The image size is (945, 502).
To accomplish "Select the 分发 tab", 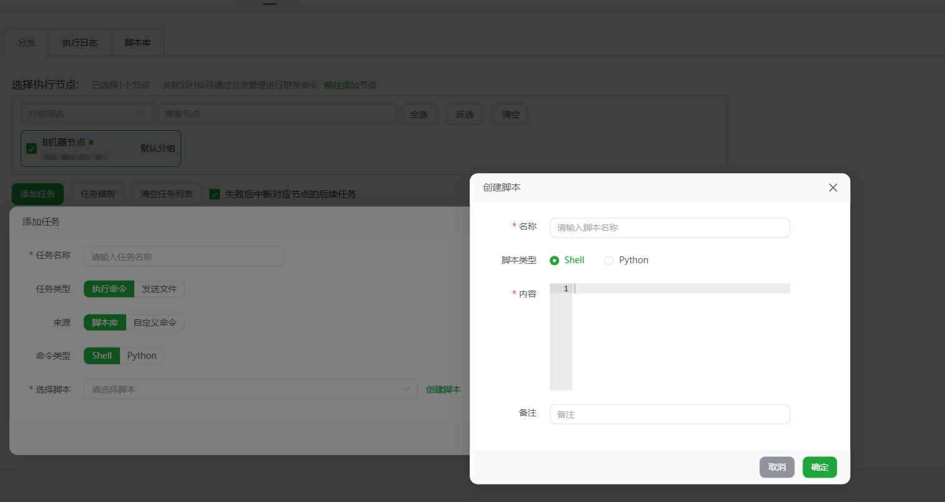I will click(26, 43).
